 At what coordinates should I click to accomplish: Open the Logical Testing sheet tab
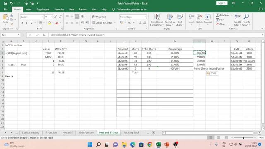[x=31, y=132]
